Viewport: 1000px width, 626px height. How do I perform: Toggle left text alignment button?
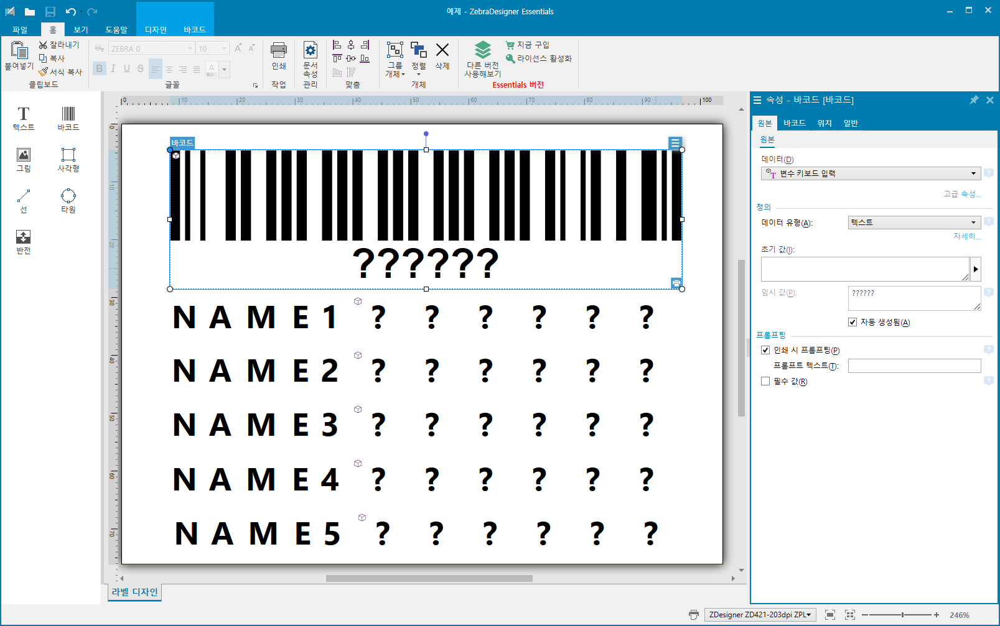pos(156,69)
